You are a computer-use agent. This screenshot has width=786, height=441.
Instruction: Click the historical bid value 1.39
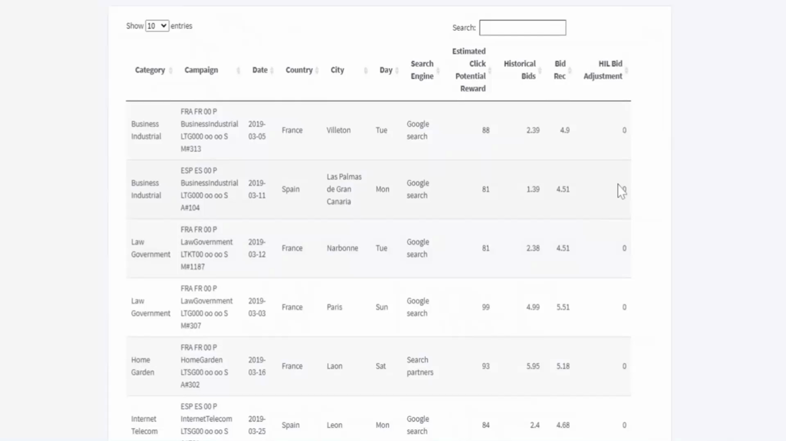tap(533, 189)
